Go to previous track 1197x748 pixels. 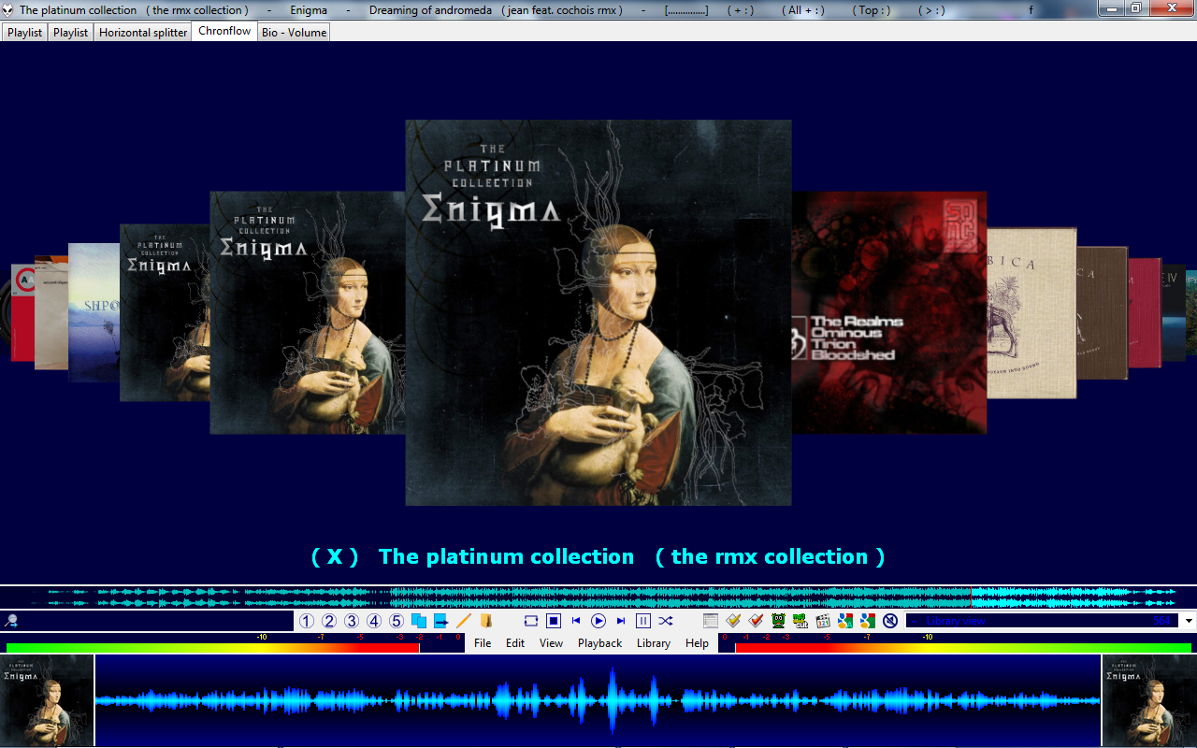576,621
